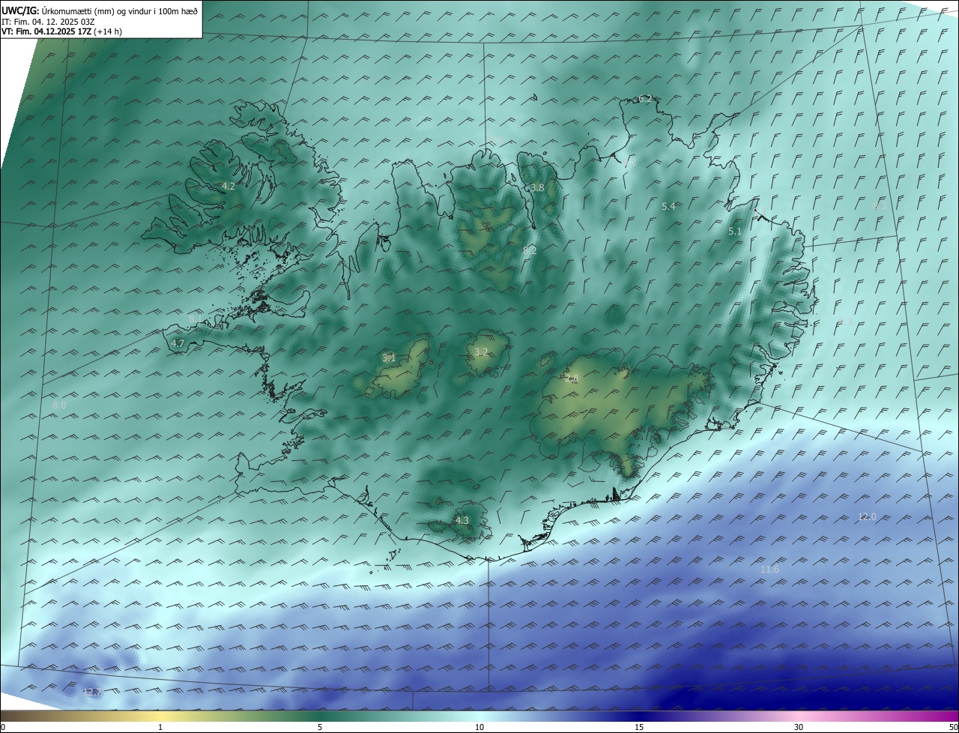Screen dimensions: 959x733
Task: Click the 12.0 value over the southeast sea
Action: click(x=867, y=516)
